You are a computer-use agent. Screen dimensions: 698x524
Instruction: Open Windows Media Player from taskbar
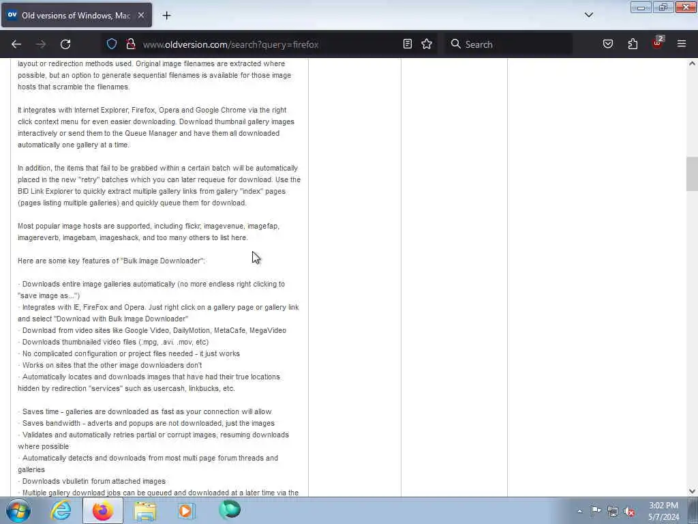(x=187, y=510)
